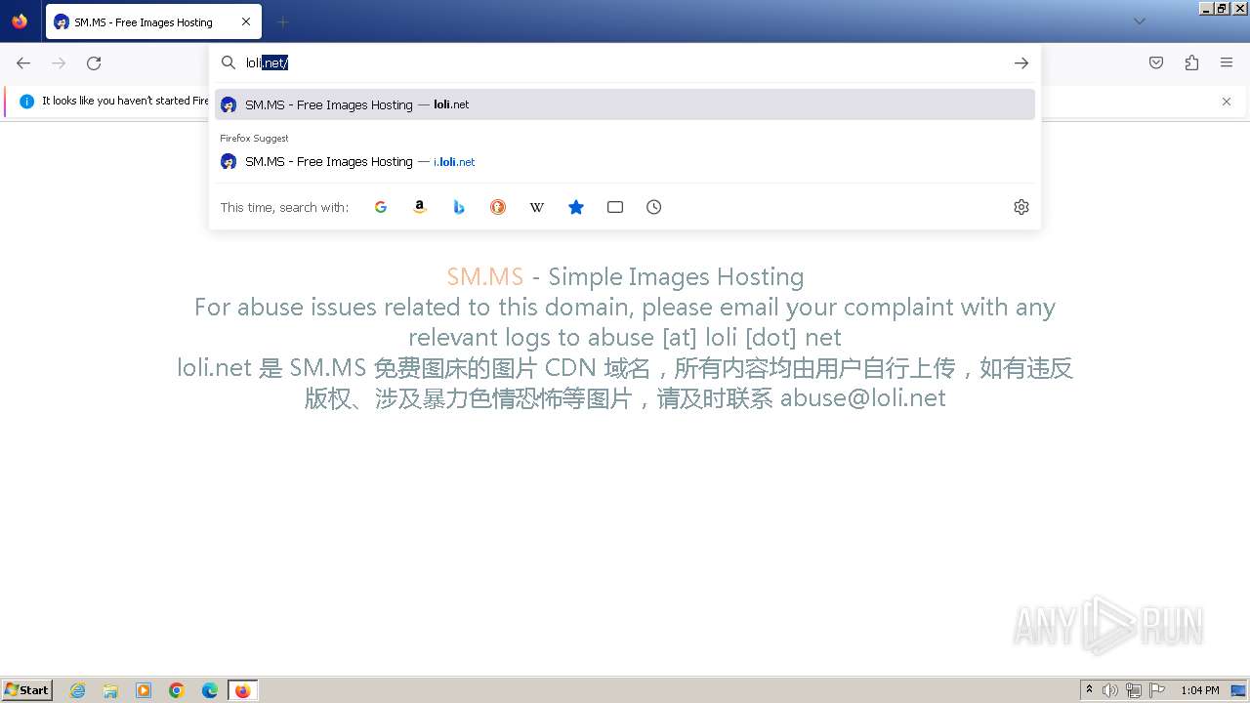This screenshot has height=703, width=1250.
Task: Dismiss the Firefox notification bar
Action: click(x=1227, y=102)
